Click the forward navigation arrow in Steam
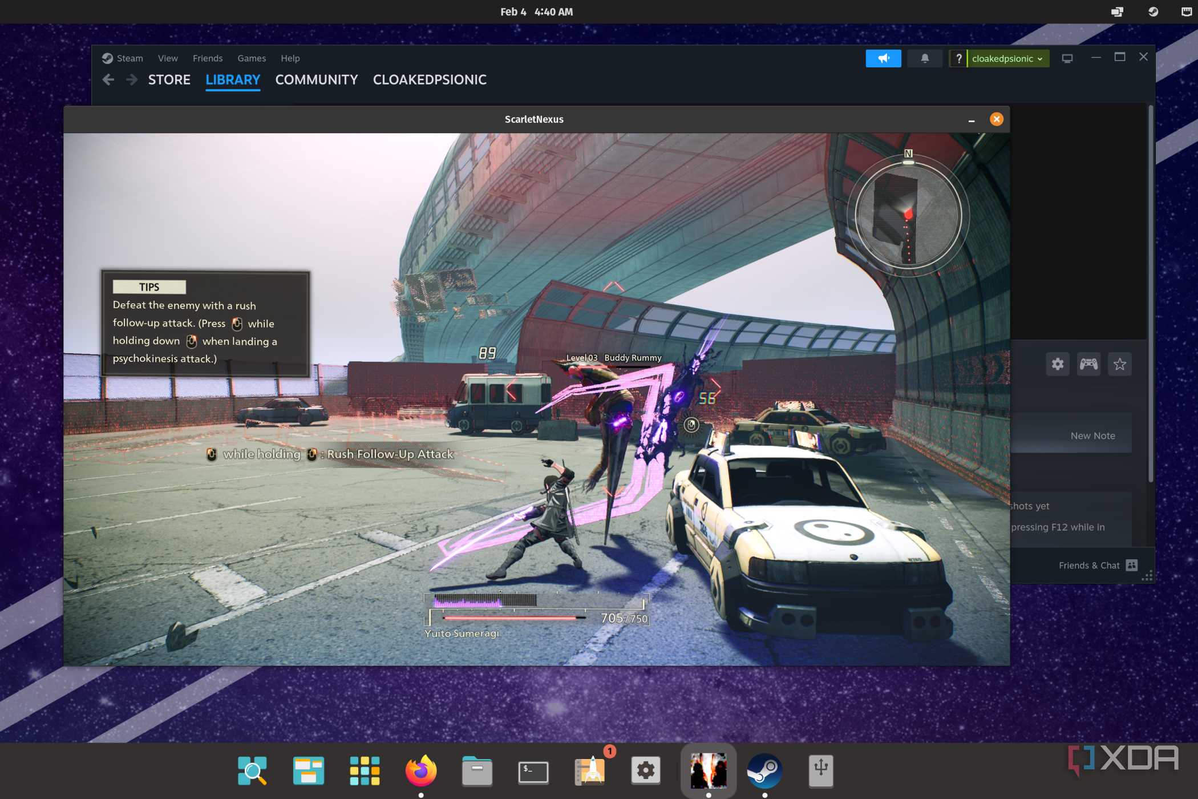Viewport: 1198px width, 799px height. click(132, 80)
